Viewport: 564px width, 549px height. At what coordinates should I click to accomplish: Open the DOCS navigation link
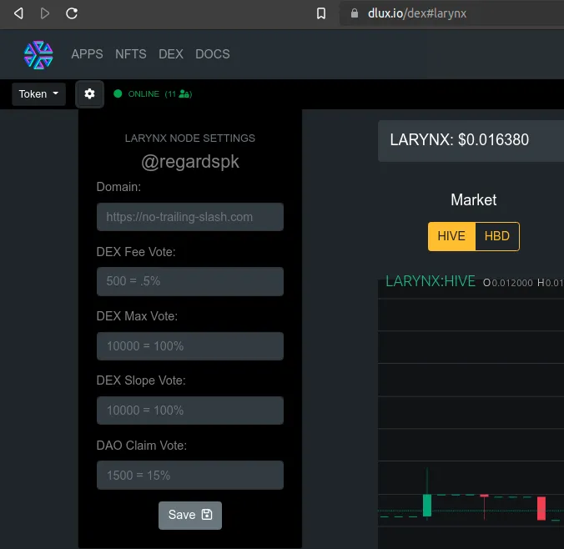click(212, 54)
